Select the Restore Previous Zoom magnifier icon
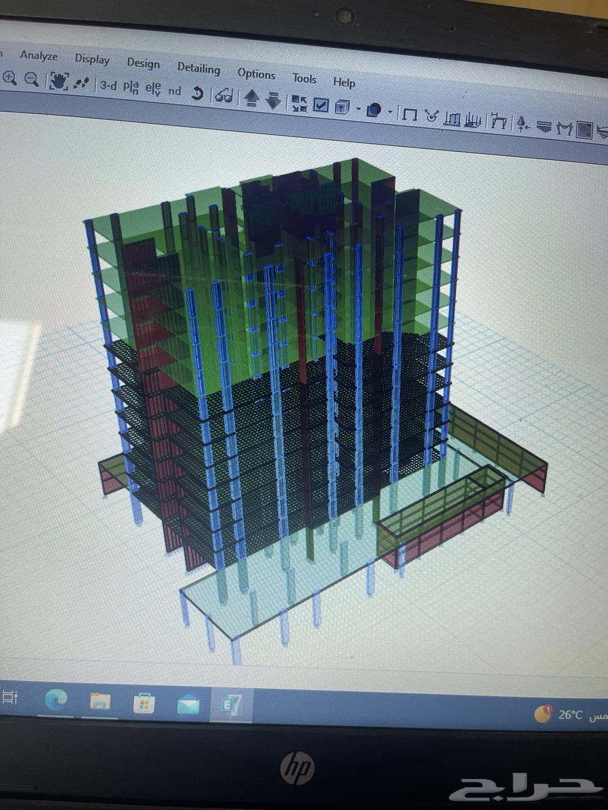The width and height of the screenshot is (608, 810). click(x=30, y=79)
